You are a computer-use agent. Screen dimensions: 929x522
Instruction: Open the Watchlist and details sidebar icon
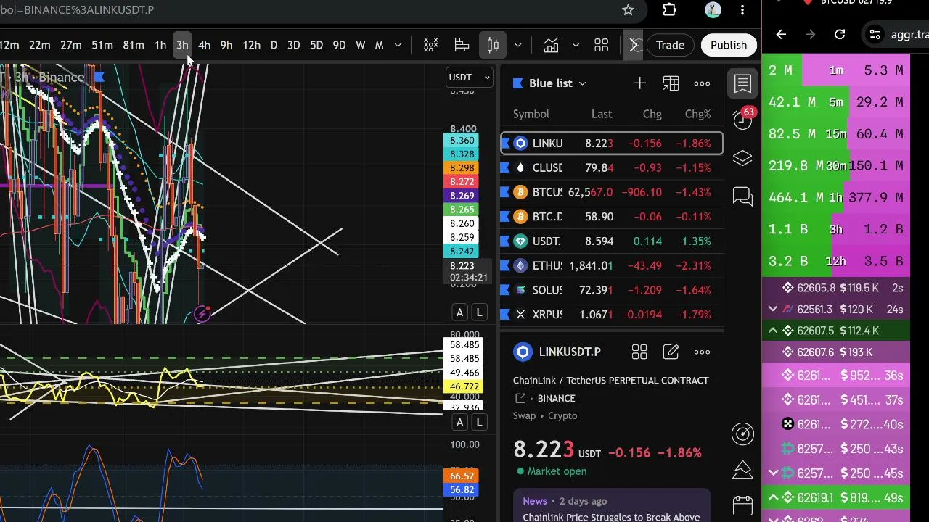pos(742,83)
